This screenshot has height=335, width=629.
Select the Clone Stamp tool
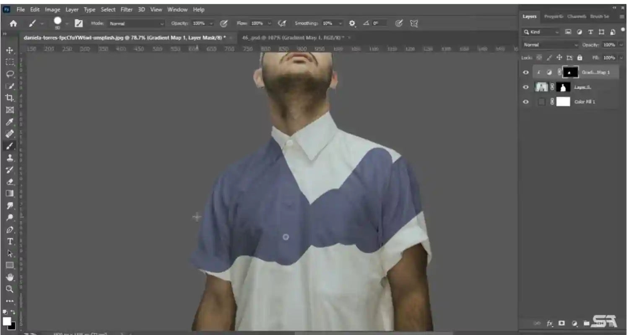tap(10, 158)
